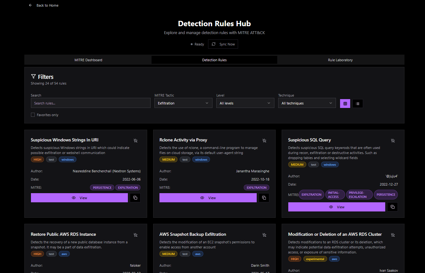The image size is (425, 273).
Task: Open the MITRE Tactic dropdown
Action: [183, 103]
